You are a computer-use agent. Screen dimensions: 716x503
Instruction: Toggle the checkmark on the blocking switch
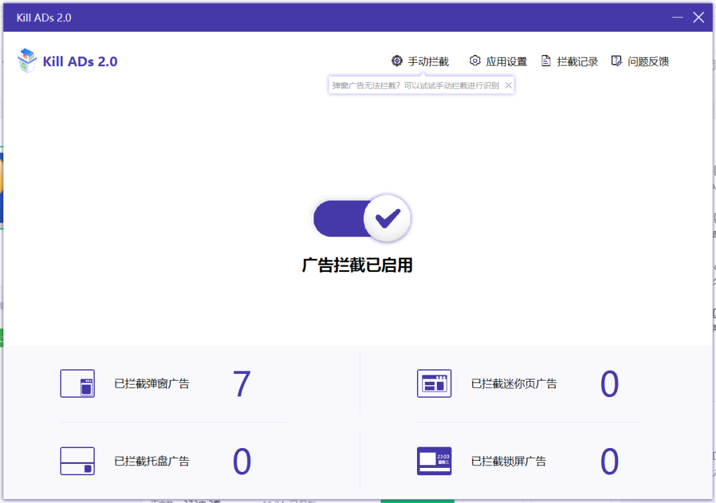389,218
